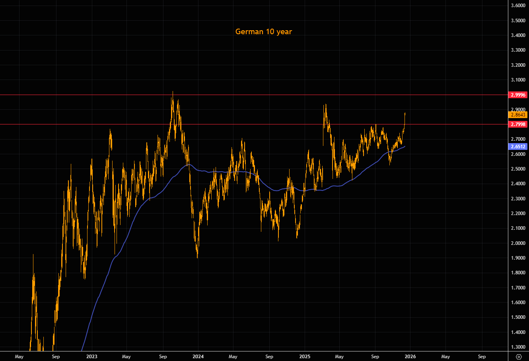Image resolution: width=529 pixels, height=361 pixels.
Task: Click the red 2.7998 price label
Action: pyautogui.click(x=518, y=124)
